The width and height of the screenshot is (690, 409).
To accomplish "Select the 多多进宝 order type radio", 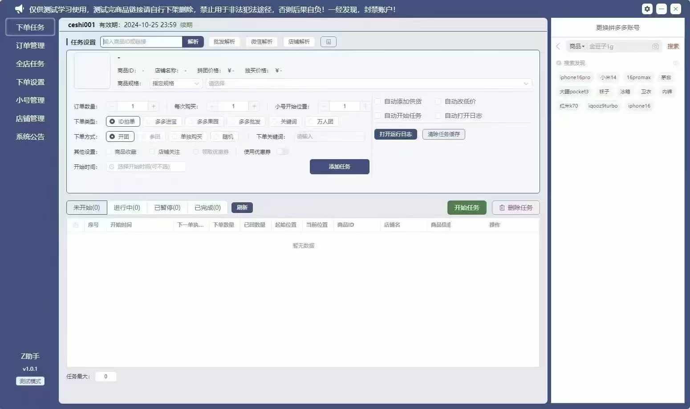I will pyautogui.click(x=150, y=121).
